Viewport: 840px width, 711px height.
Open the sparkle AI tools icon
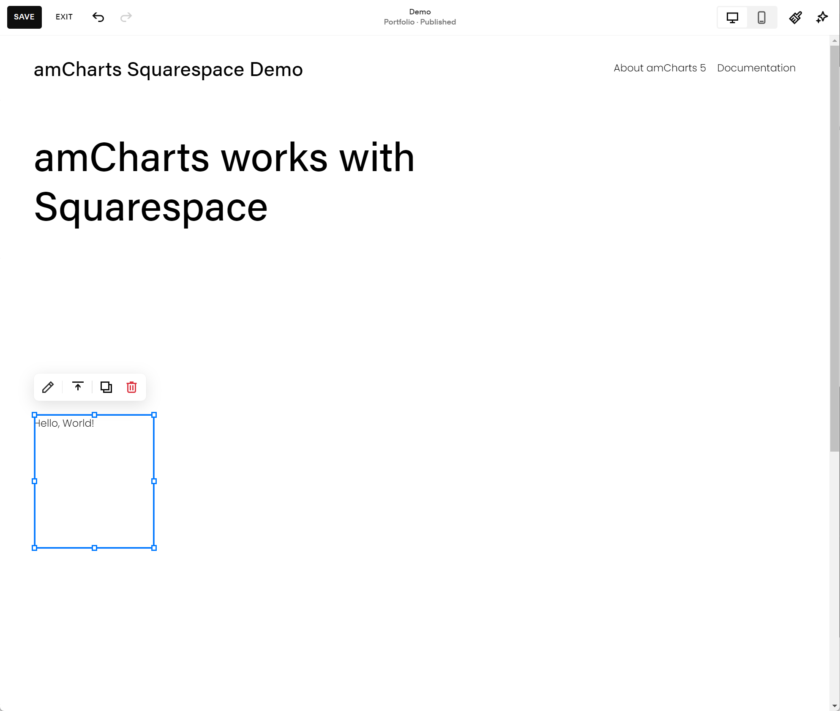(x=822, y=17)
